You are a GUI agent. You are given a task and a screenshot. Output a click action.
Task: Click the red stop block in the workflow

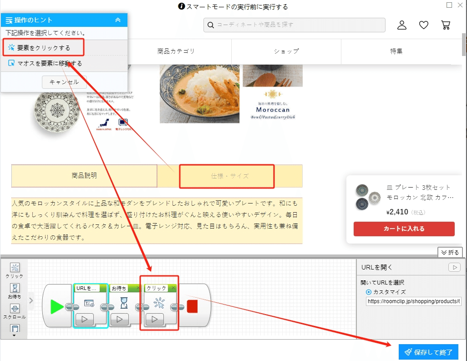click(193, 306)
